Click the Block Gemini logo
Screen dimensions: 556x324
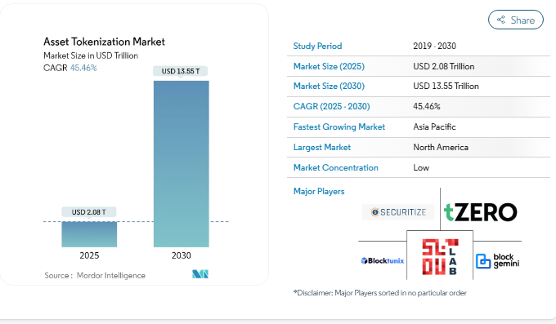(x=497, y=261)
